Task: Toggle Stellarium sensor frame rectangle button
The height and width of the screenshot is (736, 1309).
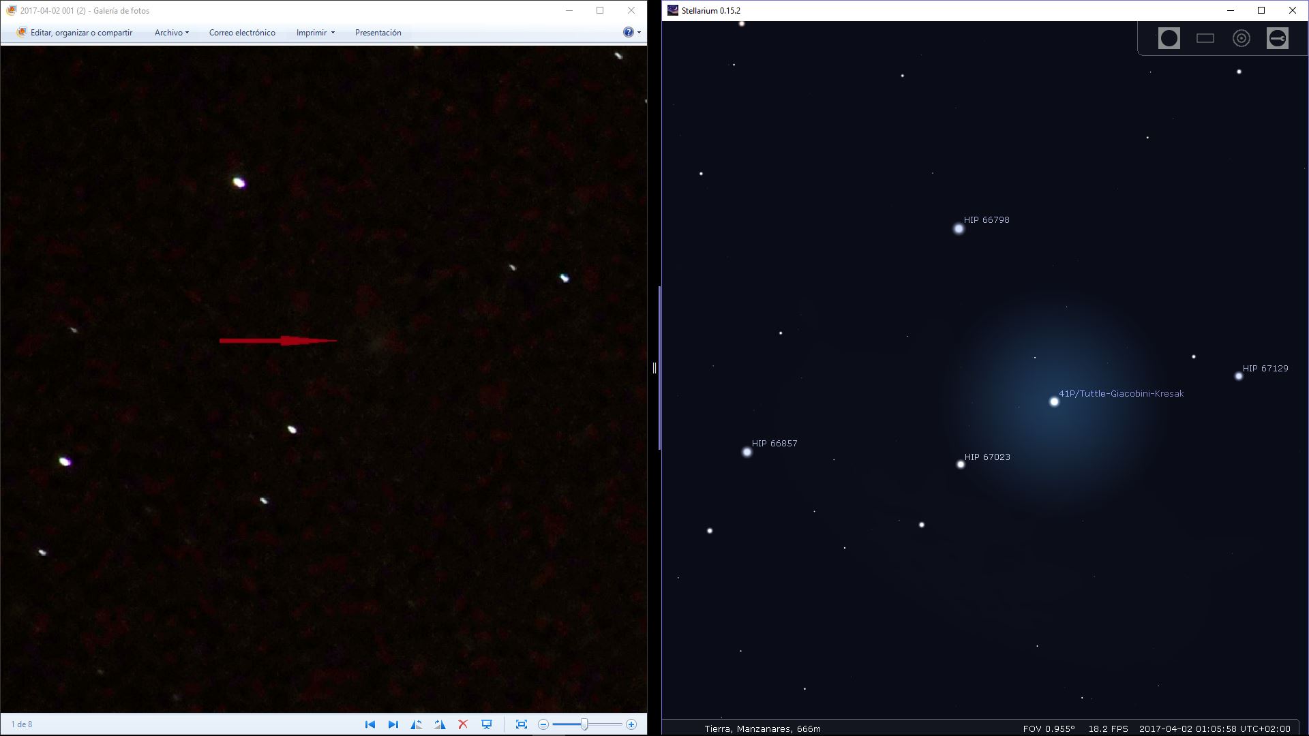Action: pyautogui.click(x=1205, y=38)
